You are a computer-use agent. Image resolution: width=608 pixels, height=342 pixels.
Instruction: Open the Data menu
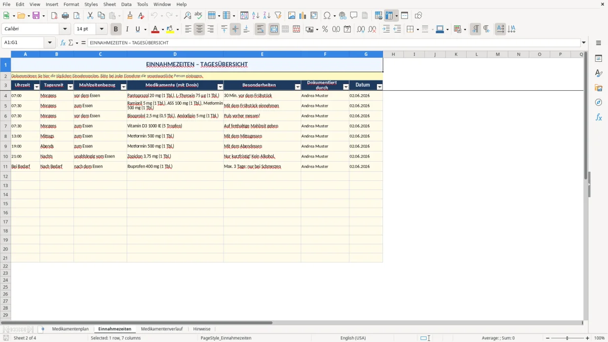[x=126, y=4]
